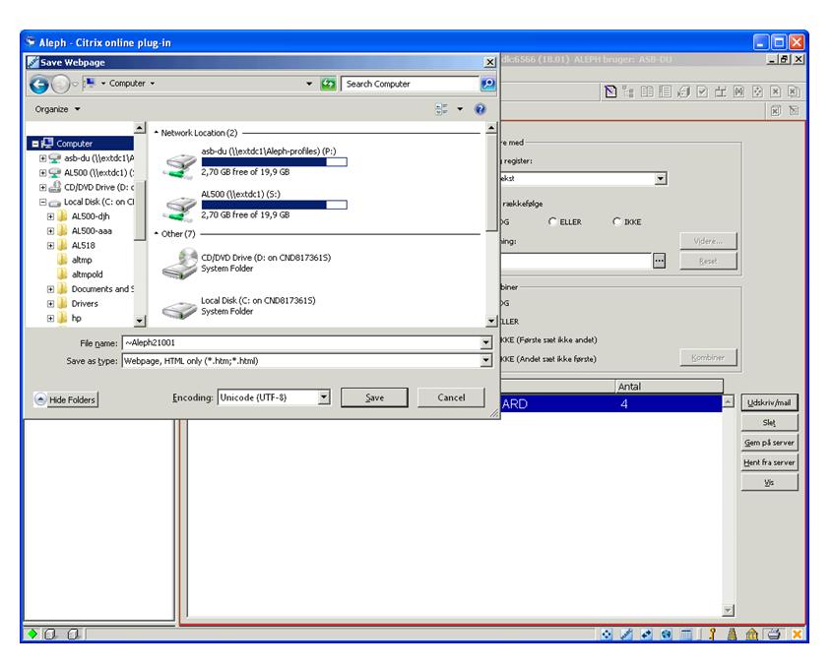Select the ELLER radio button
Screen dimensions: 832x667
pyautogui.click(x=553, y=221)
